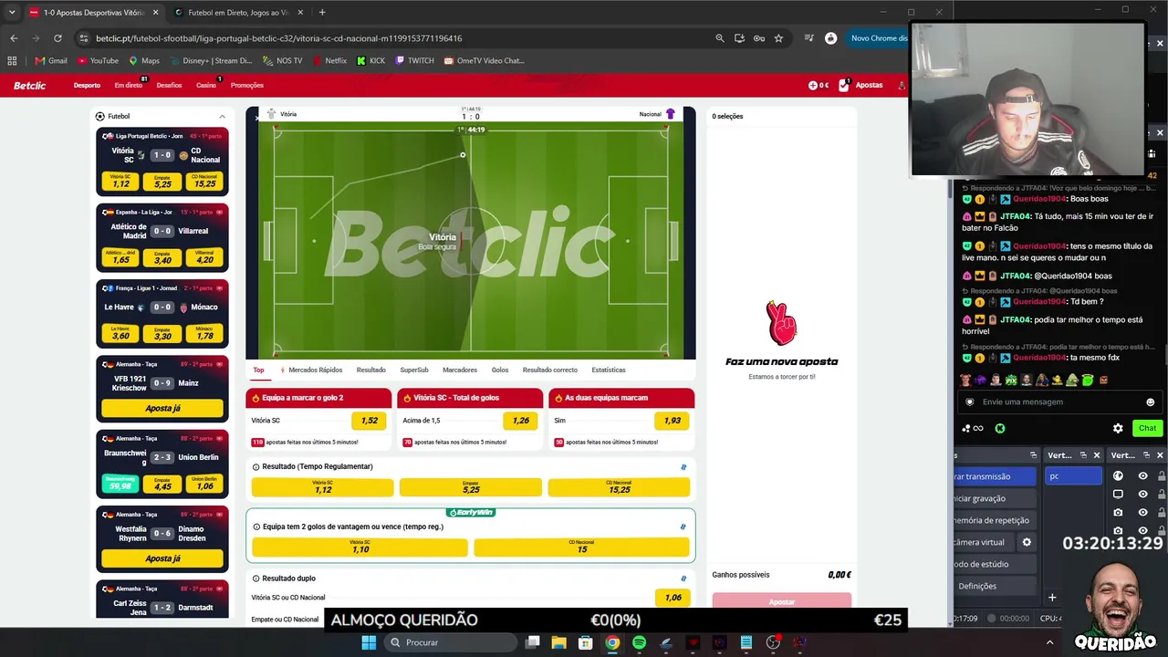Select Vitória SC 1,10 EarlyWin odds
This screenshot has height=657, width=1168.
click(x=360, y=547)
